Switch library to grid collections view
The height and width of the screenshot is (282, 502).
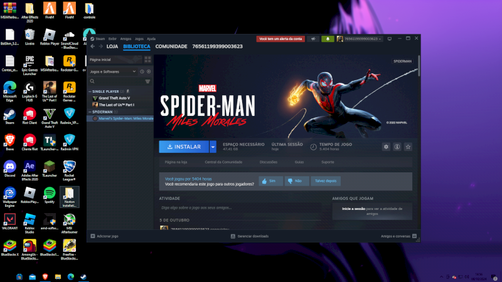147,60
